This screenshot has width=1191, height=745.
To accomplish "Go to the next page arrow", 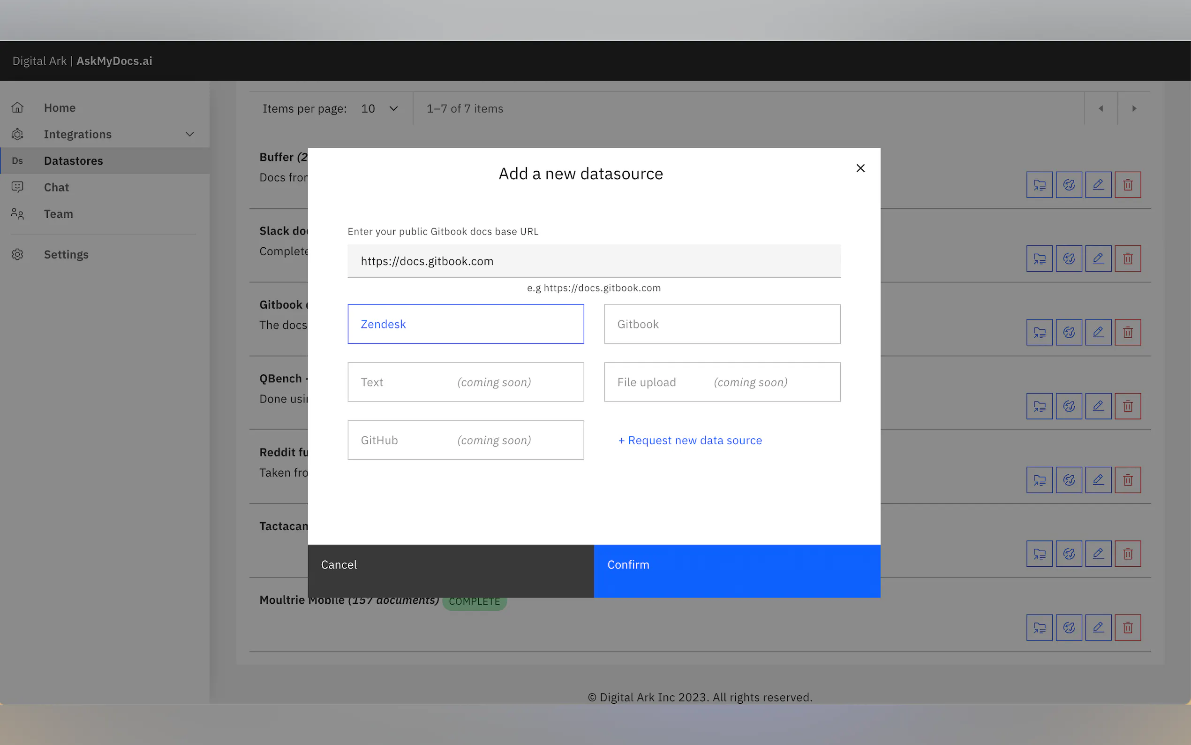I will [x=1134, y=108].
